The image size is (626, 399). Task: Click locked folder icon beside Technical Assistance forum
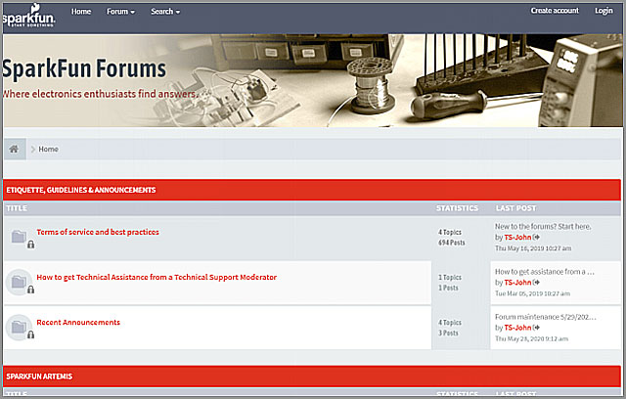tap(22, 284)
